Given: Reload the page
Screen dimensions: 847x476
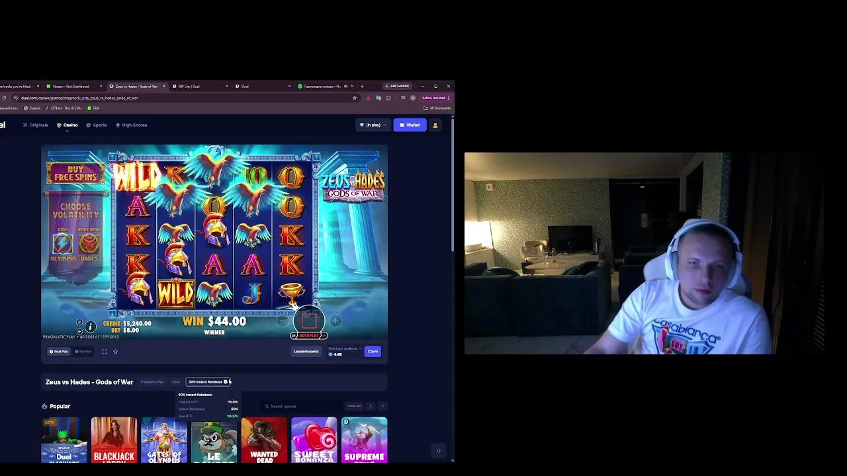Looking at the screenshot, I should click(x=4, y=98).
